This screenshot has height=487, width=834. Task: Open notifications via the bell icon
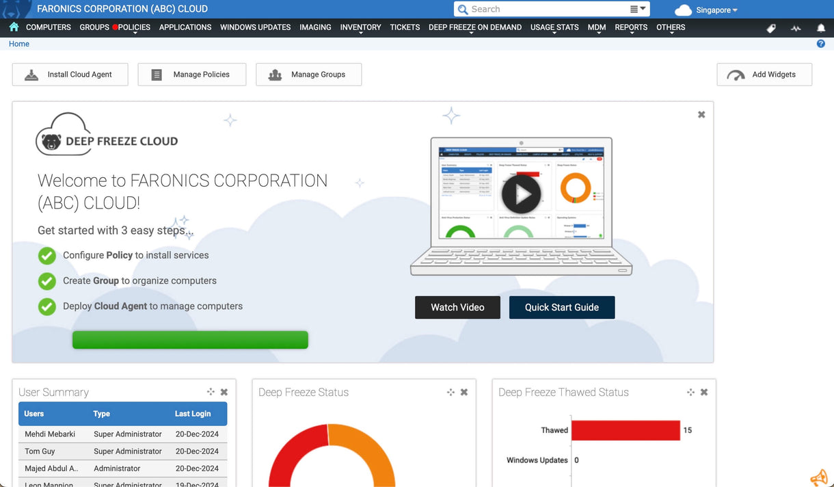(x=820, y=27)
